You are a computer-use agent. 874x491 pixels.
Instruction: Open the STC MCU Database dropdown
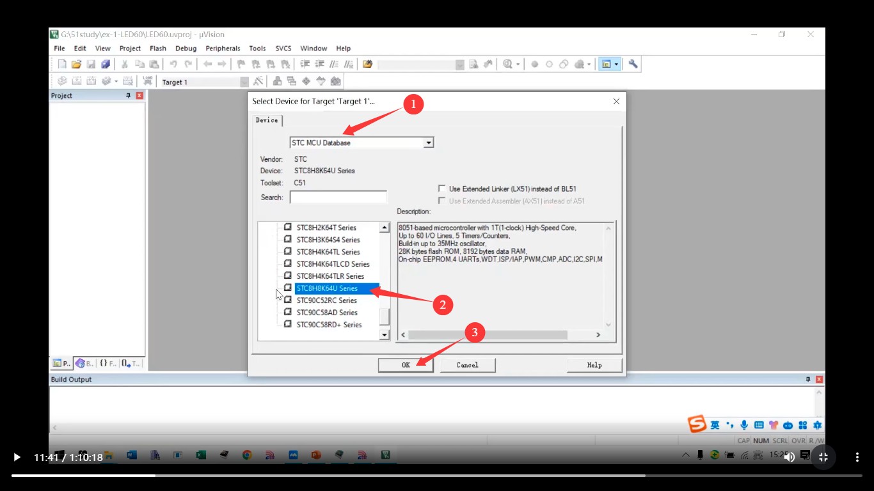429,143
